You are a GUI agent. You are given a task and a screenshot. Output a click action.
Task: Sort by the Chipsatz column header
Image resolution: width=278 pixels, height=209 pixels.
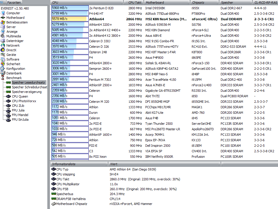coord(205,3)
